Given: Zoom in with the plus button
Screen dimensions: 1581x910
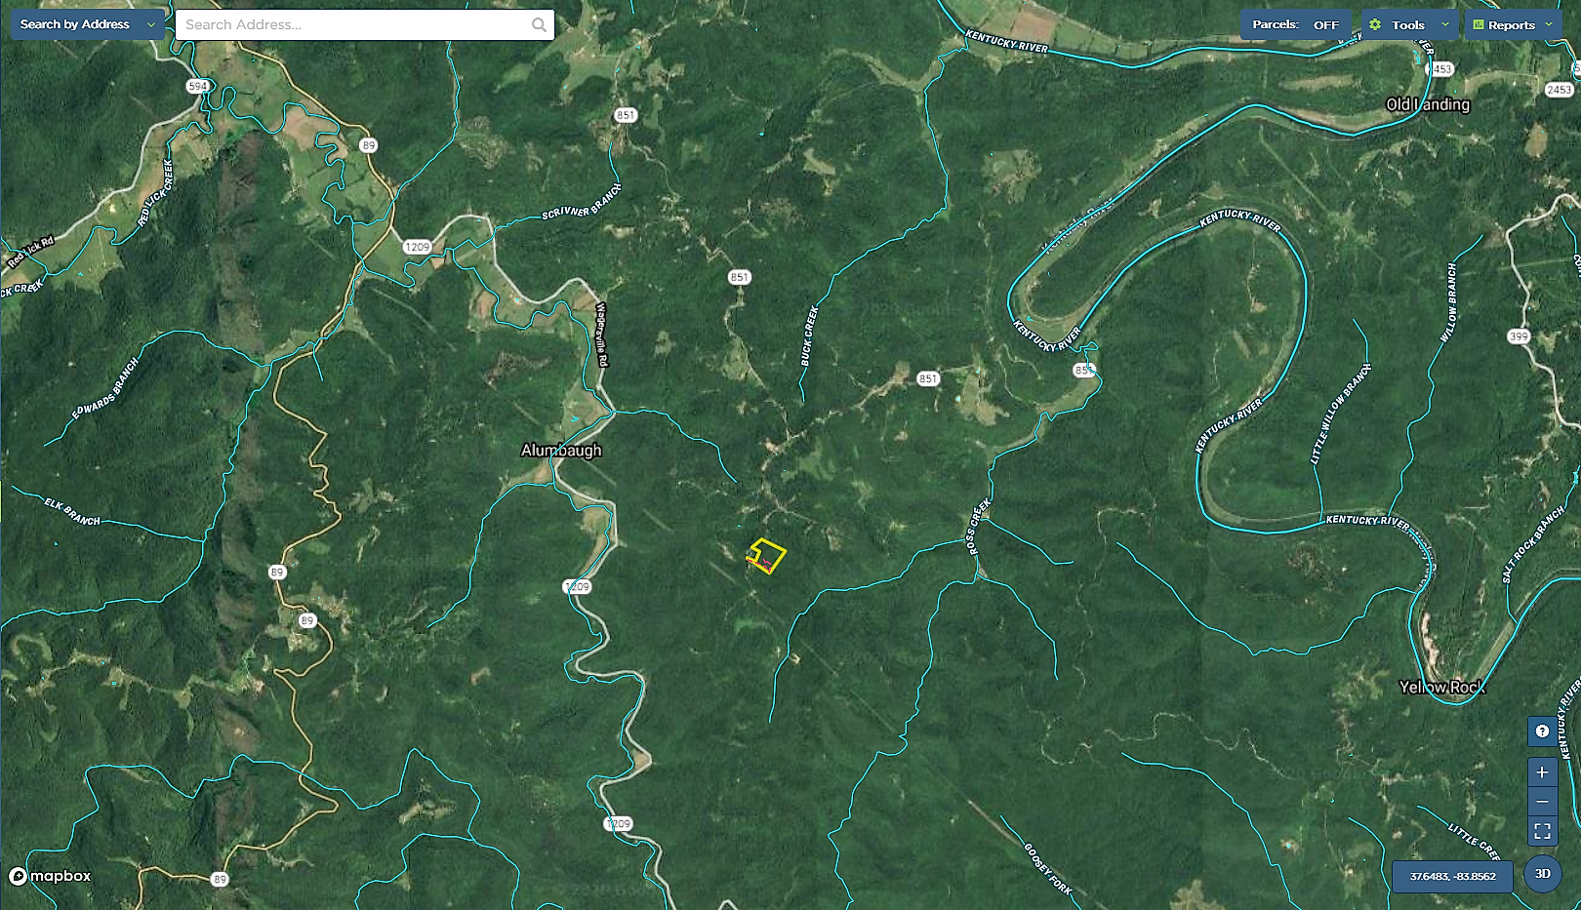Looking at the screenshot, I should (x=1542, y=772).
